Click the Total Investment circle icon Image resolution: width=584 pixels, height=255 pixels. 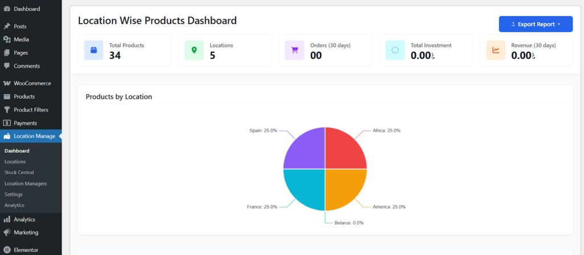(x=395, y=50)
